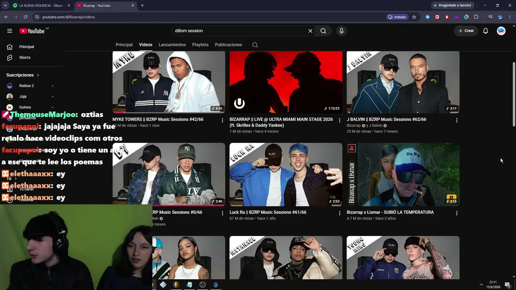Open the Chrome profile avatar
Image resolution: width=516 pixels, height=290 pixels.
coord(500,17)
